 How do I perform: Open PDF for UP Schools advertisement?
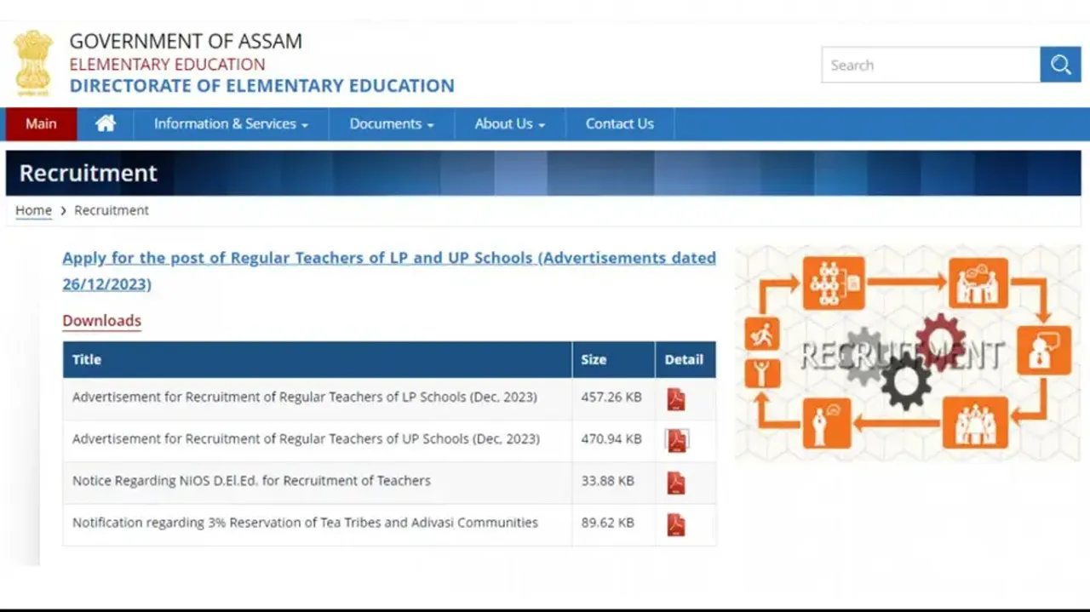coord(676,440)
